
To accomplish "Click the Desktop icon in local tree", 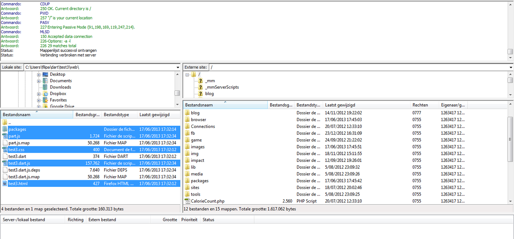I will (45, 74).
